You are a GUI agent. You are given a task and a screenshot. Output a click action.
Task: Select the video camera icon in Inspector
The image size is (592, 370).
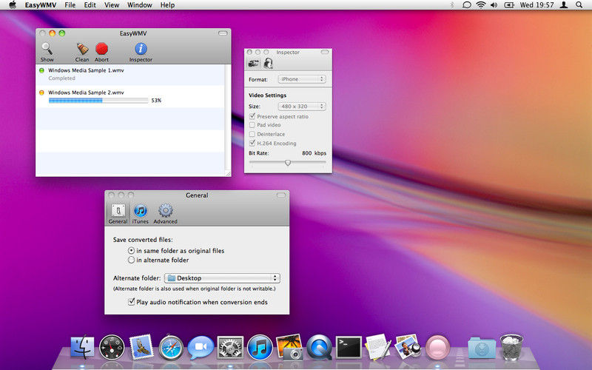tap(254, 64)
